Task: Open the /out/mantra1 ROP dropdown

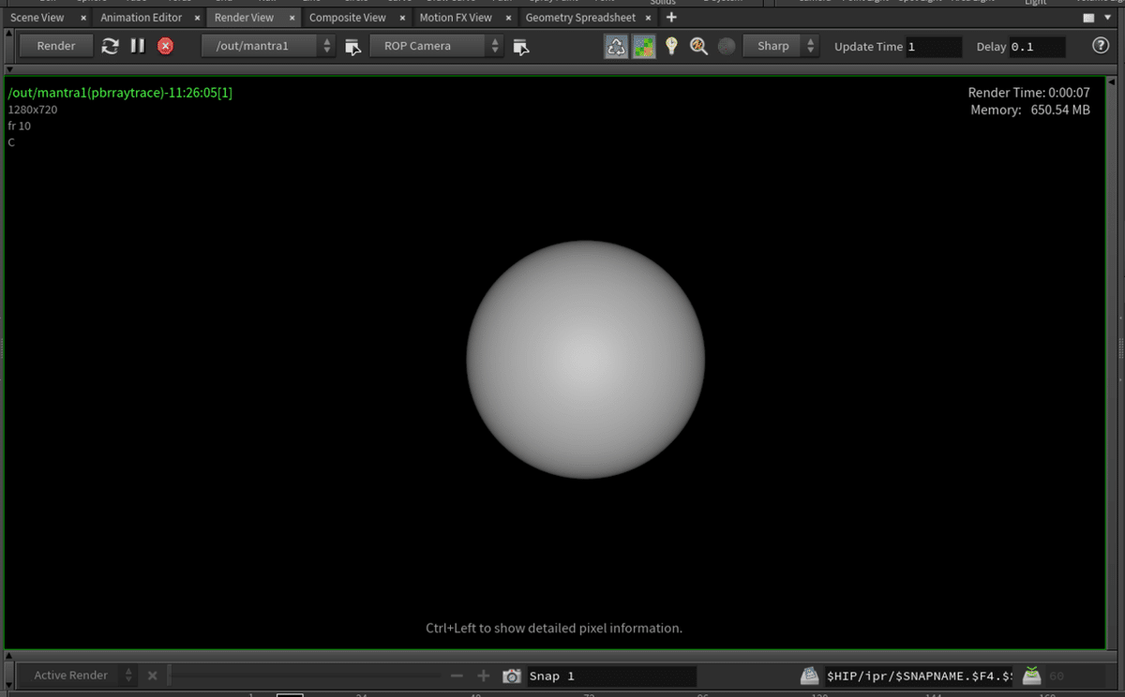Action: [268, 45]
